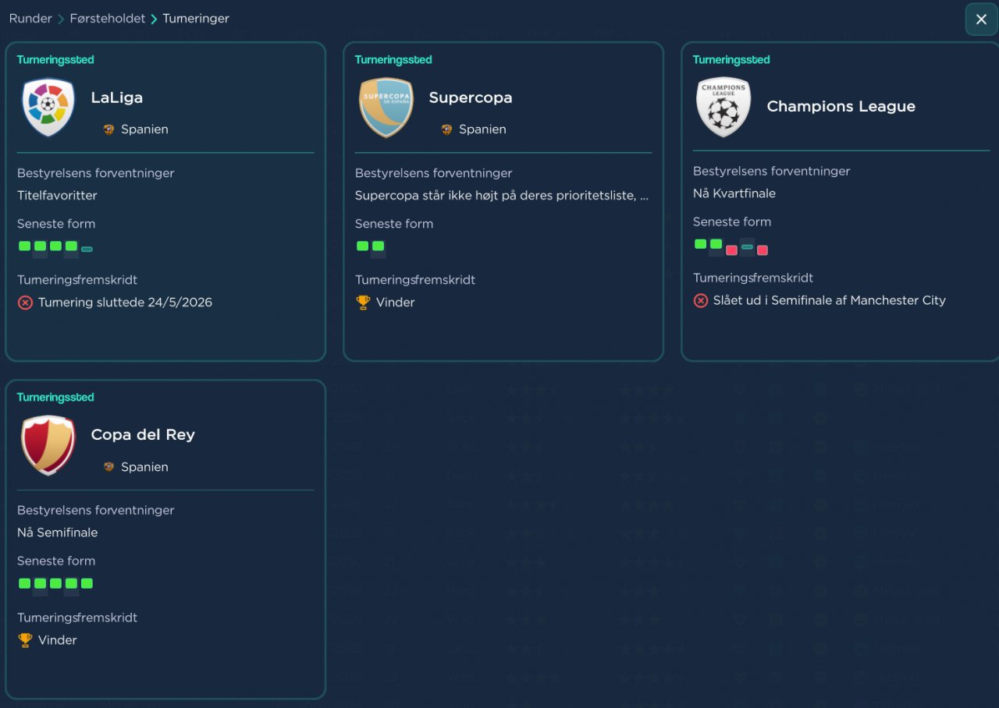The image size is (999, 708).
Task: Click Vinder status in the Copa del Rey card
Action: point(58,640)
